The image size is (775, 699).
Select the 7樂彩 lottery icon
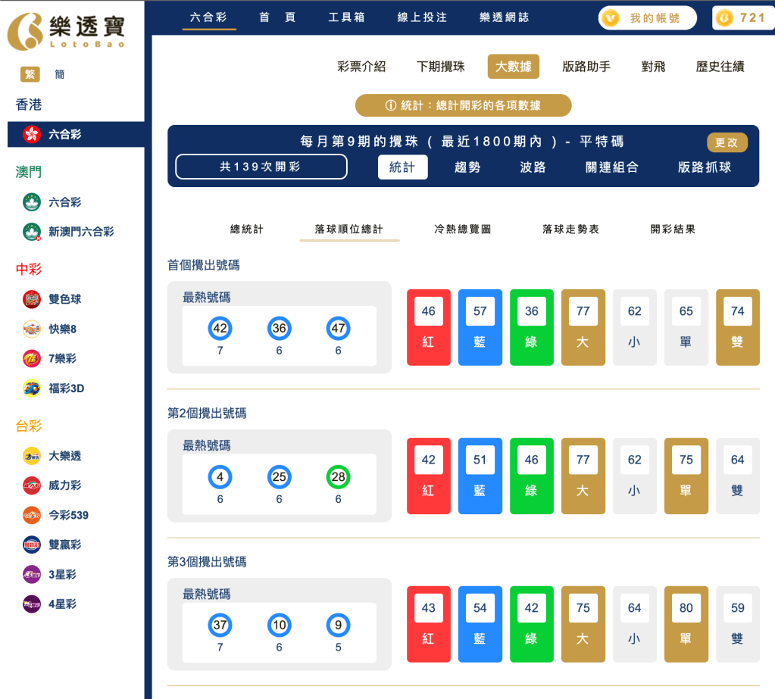point(30,358)
